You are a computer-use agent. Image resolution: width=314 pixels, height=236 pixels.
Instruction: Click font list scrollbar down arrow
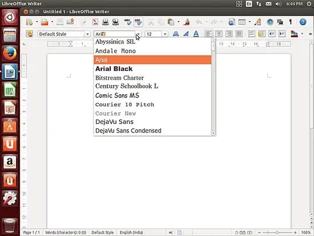[213, 133]
